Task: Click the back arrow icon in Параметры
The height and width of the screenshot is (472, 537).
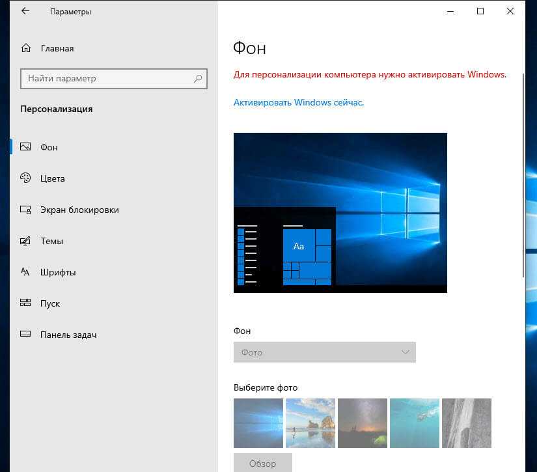Action: point(25,12)
